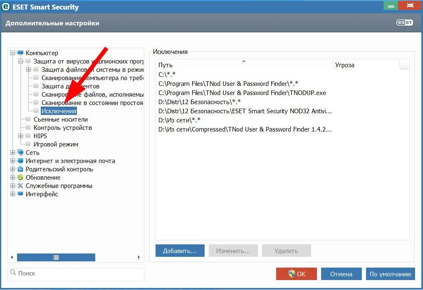The width and height of the screenshot is (423, 290).
Task: Collapse the Компьютер tree node
Action: click(12, 53)
